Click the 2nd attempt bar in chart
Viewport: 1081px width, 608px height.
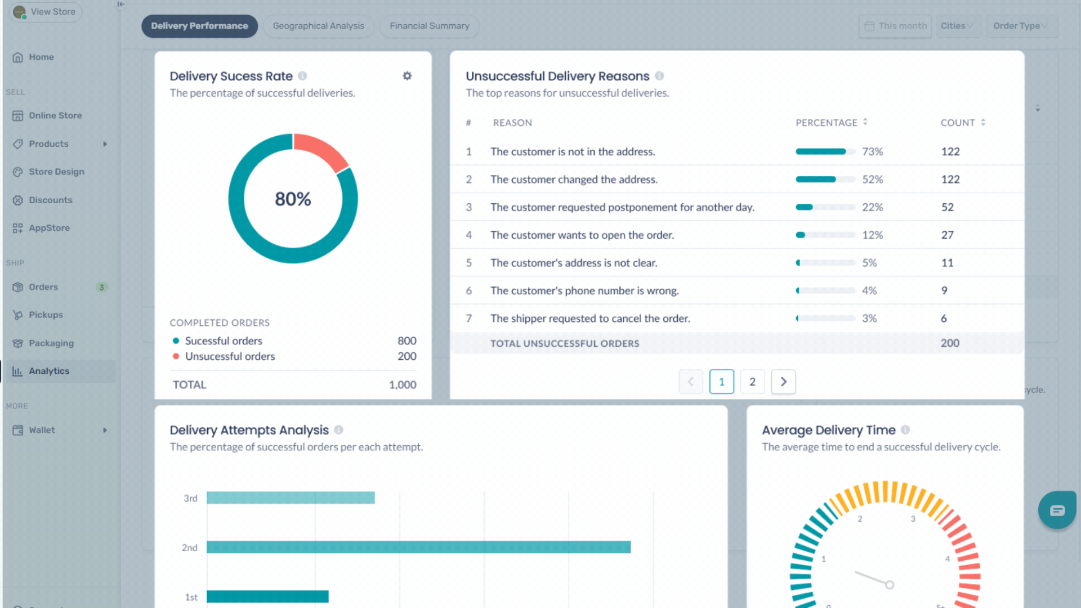coord(418,547)
